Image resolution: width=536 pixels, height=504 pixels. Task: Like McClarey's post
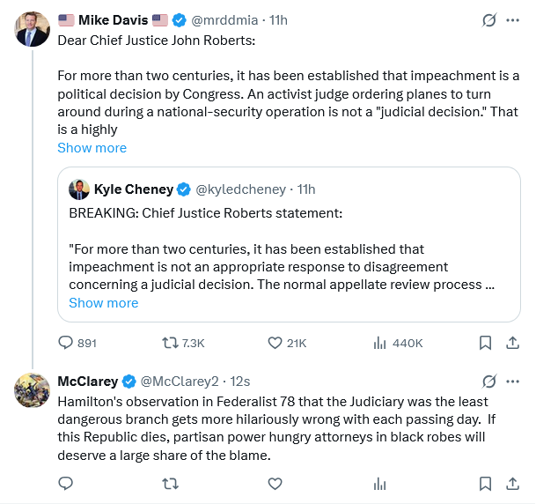point(275,483)
